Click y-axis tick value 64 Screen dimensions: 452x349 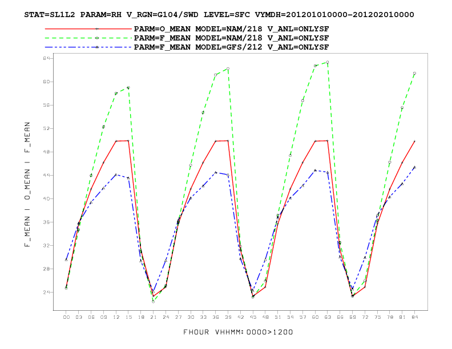click(x=47, y=59)
